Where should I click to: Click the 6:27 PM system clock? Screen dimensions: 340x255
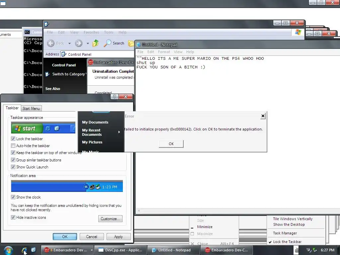coord(327,250)
